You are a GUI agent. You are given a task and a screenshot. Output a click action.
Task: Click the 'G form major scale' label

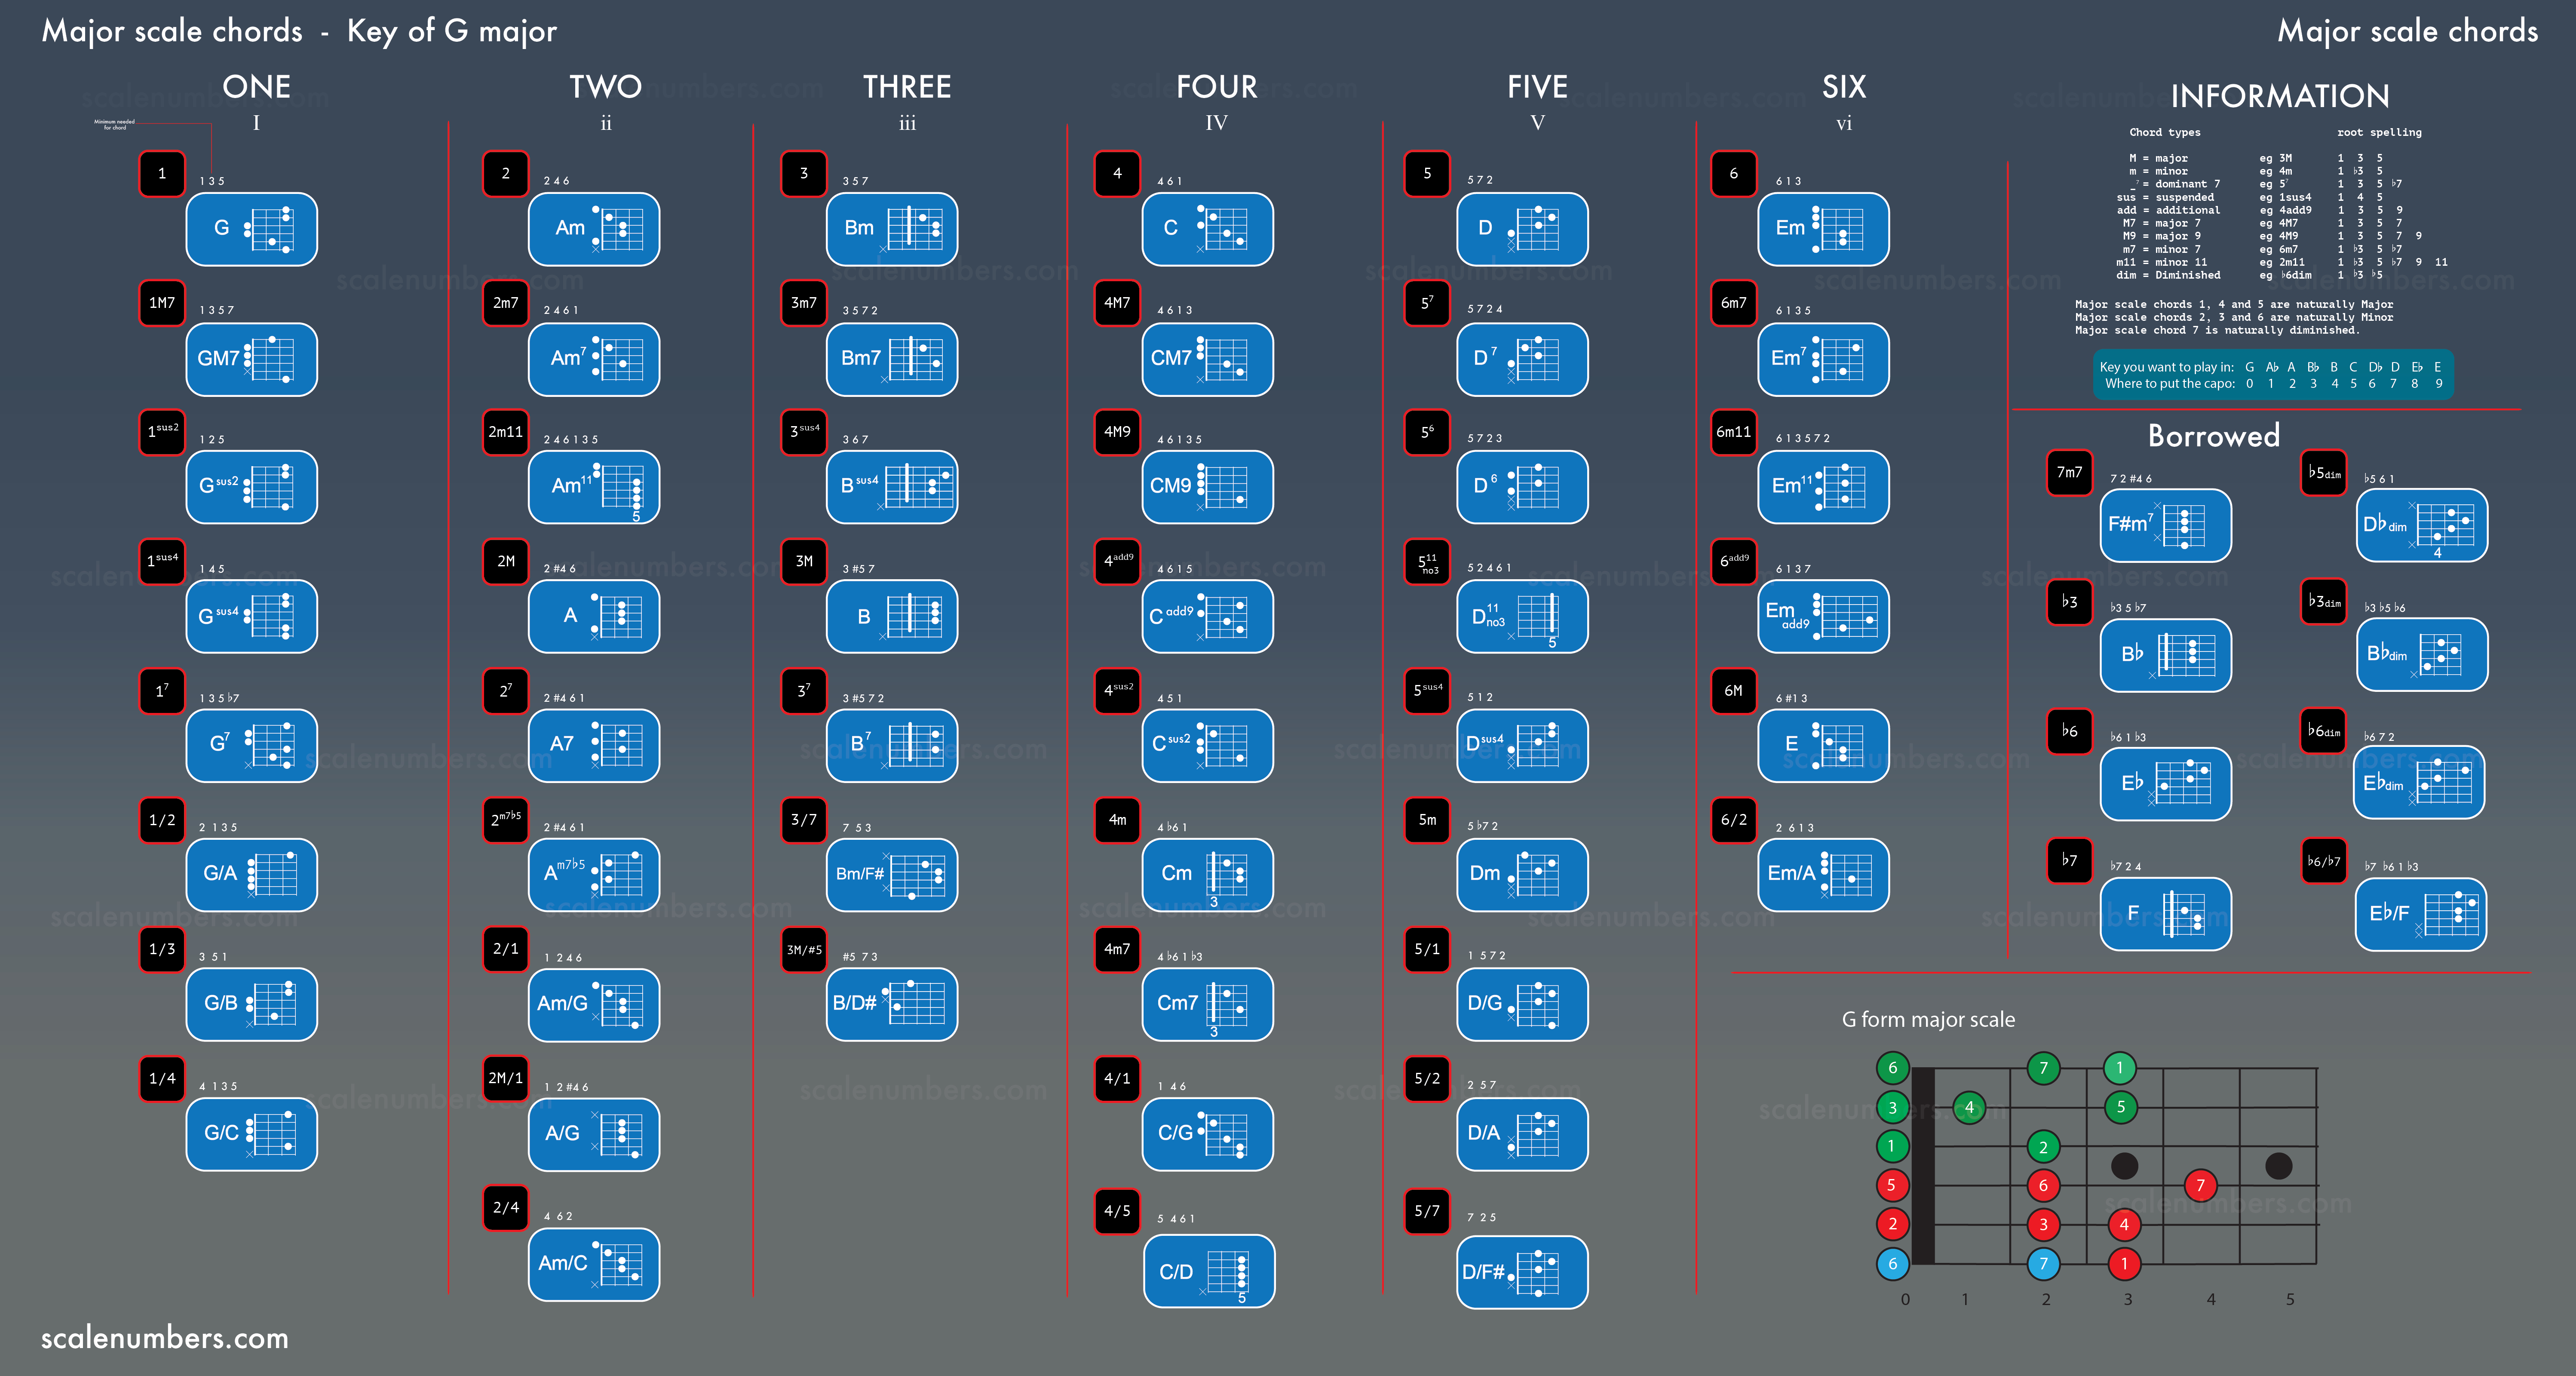1928,1020
